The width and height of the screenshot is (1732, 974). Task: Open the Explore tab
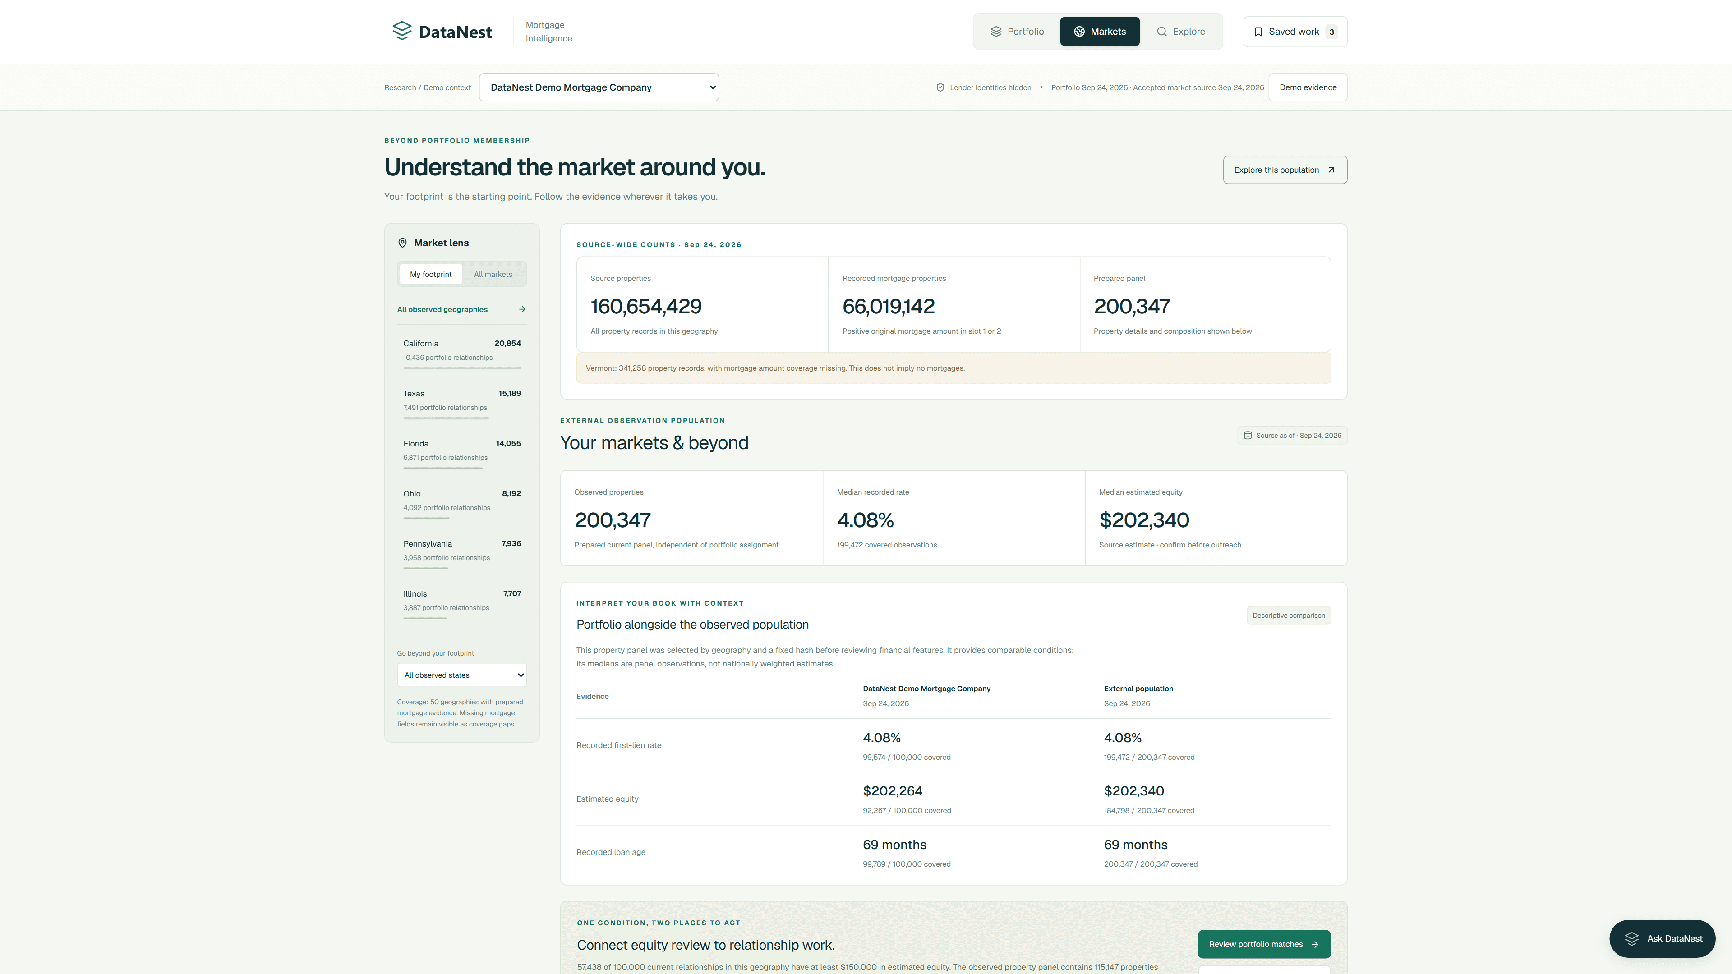(1180, 32)
